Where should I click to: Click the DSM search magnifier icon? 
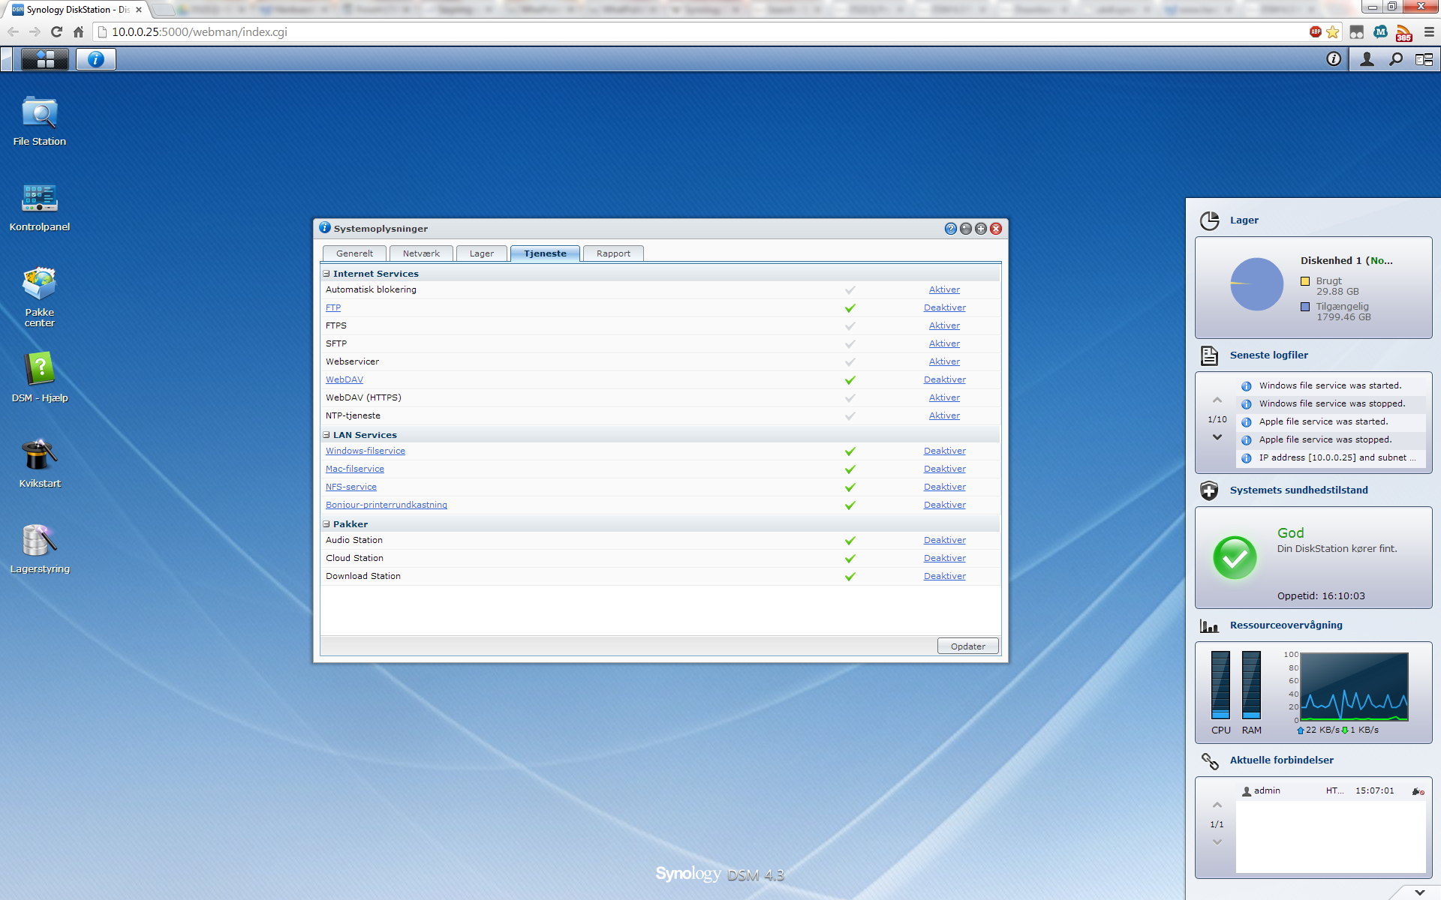pos(1396,59)
